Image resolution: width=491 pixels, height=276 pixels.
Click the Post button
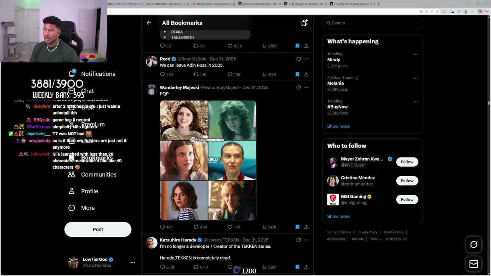[98, 229]
